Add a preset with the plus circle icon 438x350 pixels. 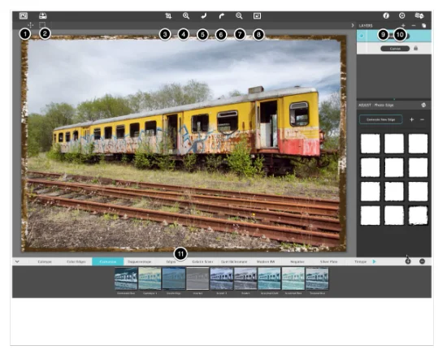tap(408, 261)
